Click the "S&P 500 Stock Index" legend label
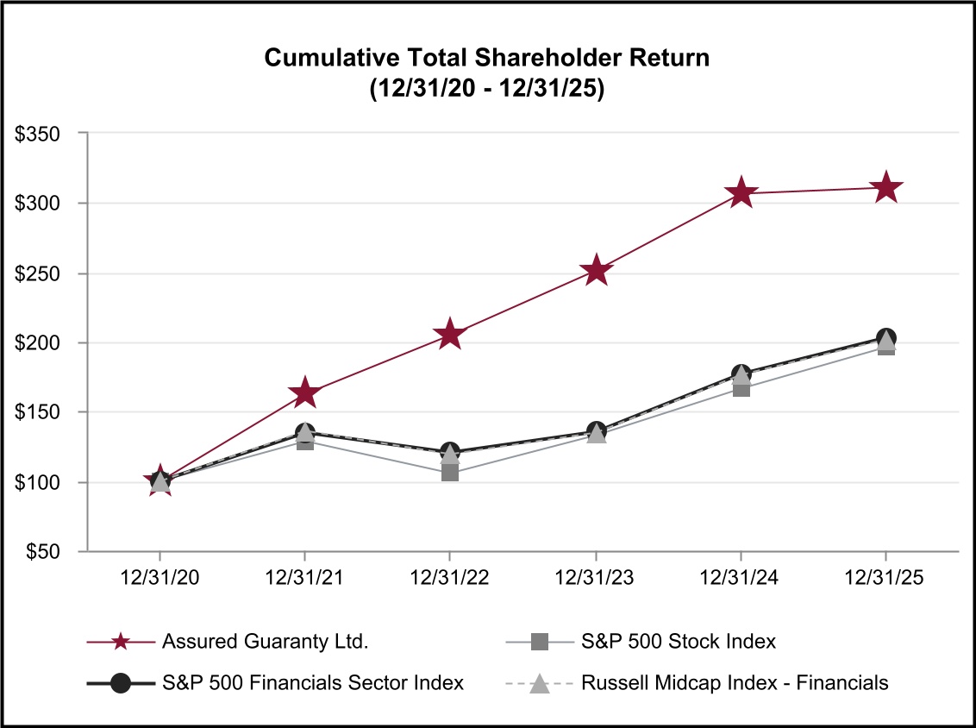 click(679, 641)
